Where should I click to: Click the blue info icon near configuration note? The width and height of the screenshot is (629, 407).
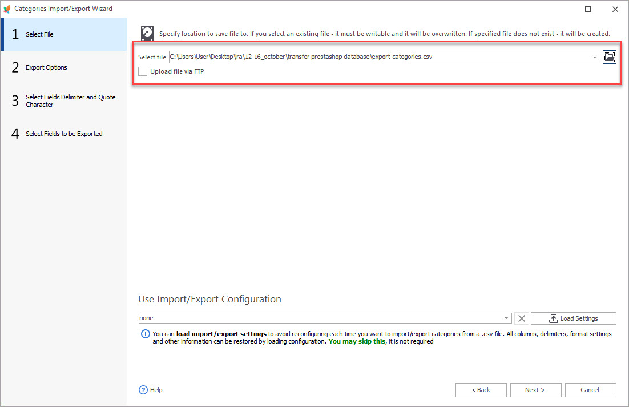pyautogui.click(x=145, y=334)
